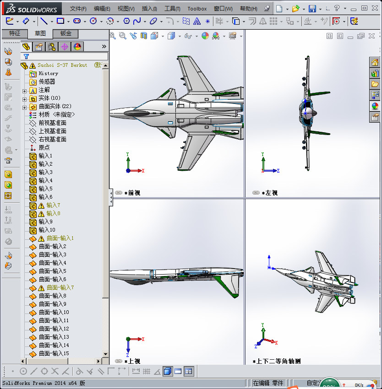Viewport: 382px width, 389px height.
Task: Toggle link views icon next to 上视
Action: [x=119, y=361]
